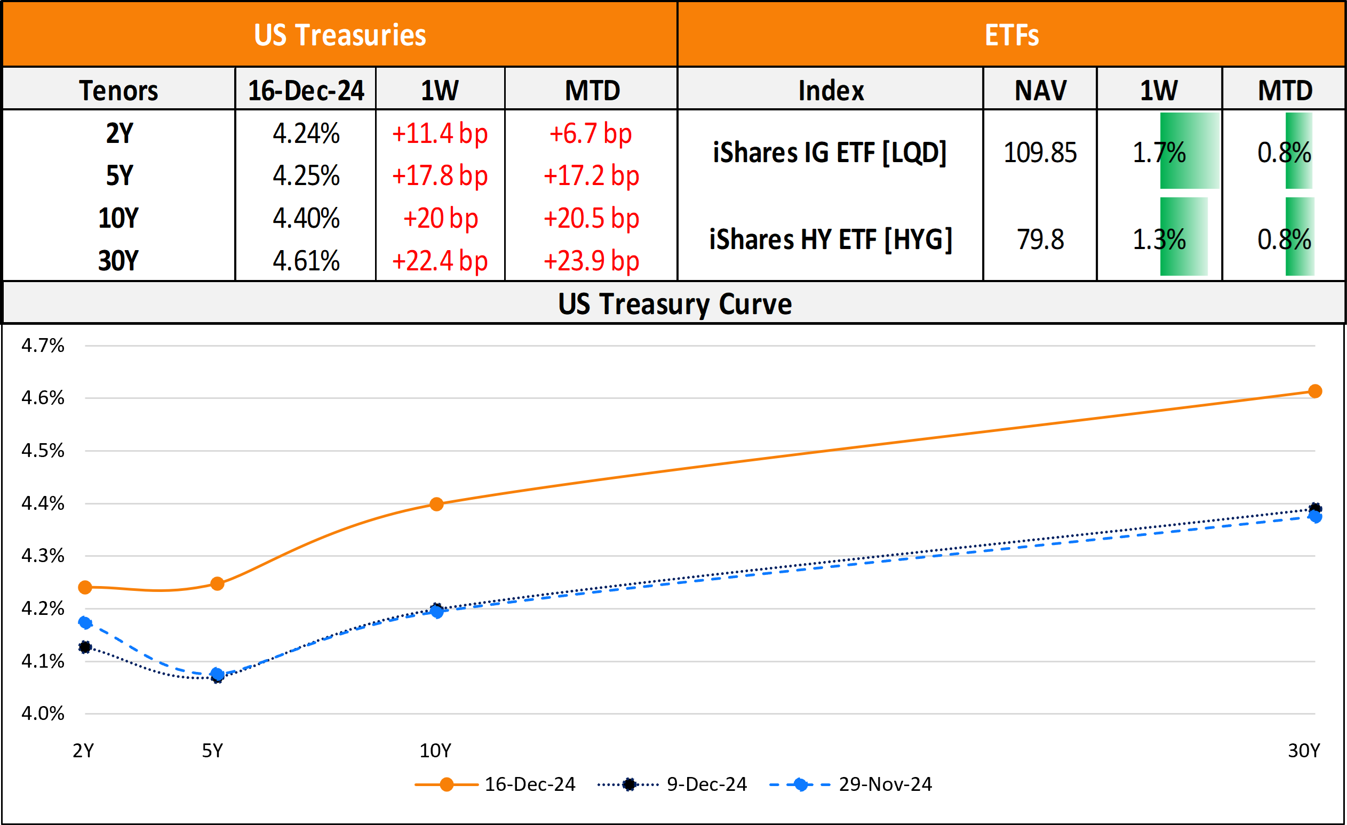Screen dimensions: 1347x825
Task: Click the ETFs section header
Action: point(1011,35)
